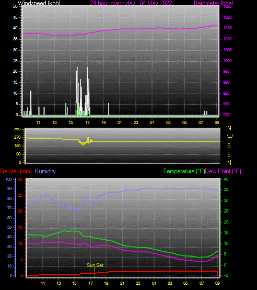Screen dimensions: 257x290
Task: Click the tallest white wind gust spike near 17
Action: [x=87, y=91]
